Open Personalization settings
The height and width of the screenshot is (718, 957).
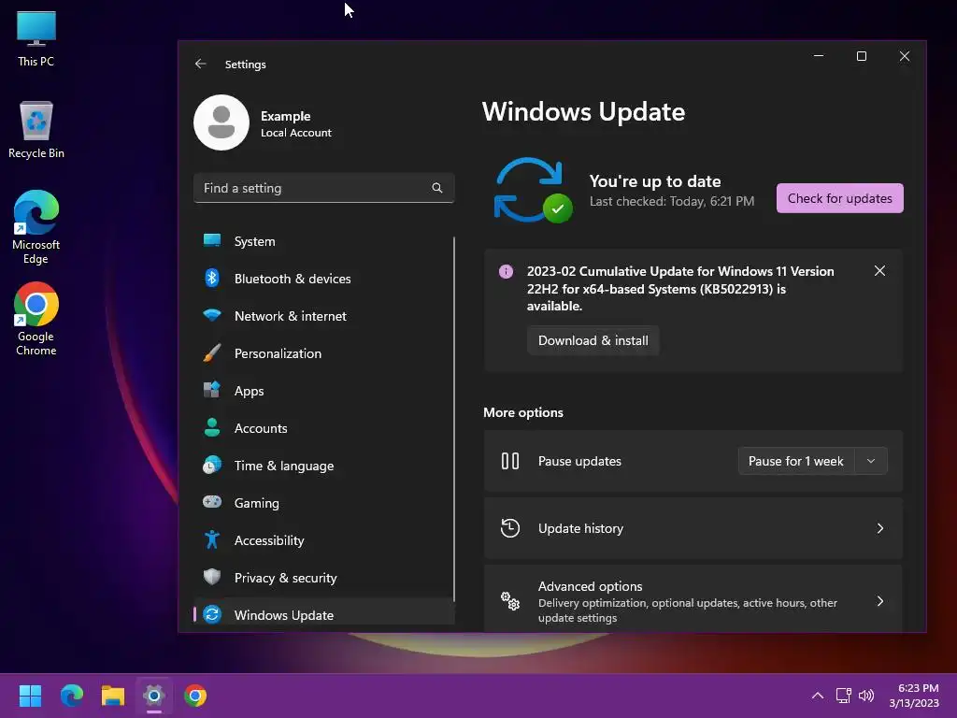pyautogui.click(x=323, y=352)
